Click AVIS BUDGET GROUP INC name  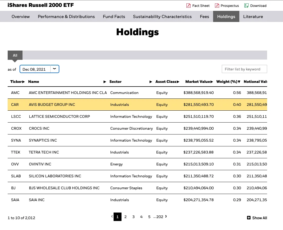[52, 105]
